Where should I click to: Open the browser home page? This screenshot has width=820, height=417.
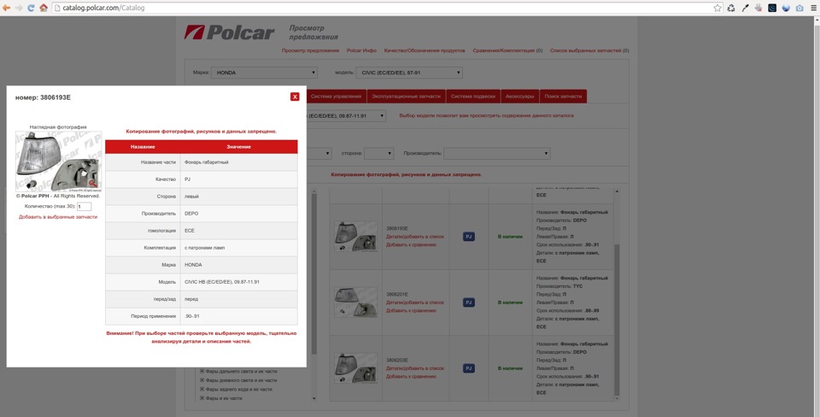click(x=44, y=8)
